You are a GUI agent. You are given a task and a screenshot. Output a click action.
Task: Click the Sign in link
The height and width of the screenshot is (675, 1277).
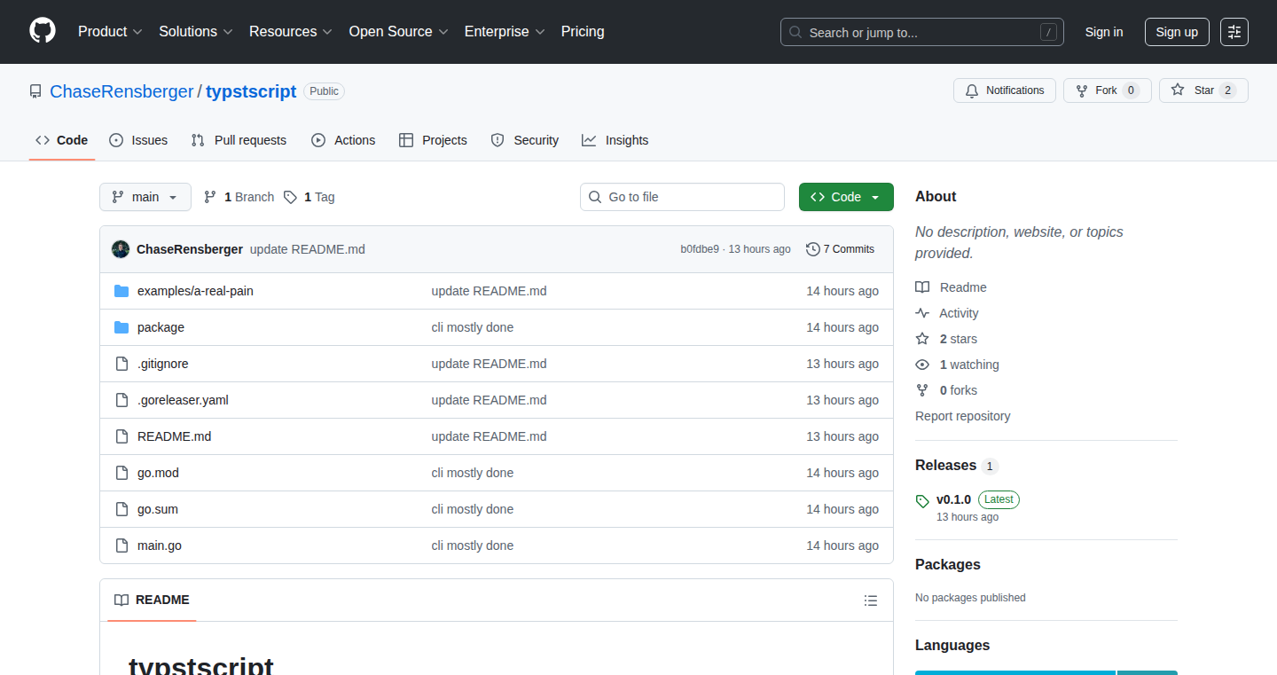[1104, 32]
